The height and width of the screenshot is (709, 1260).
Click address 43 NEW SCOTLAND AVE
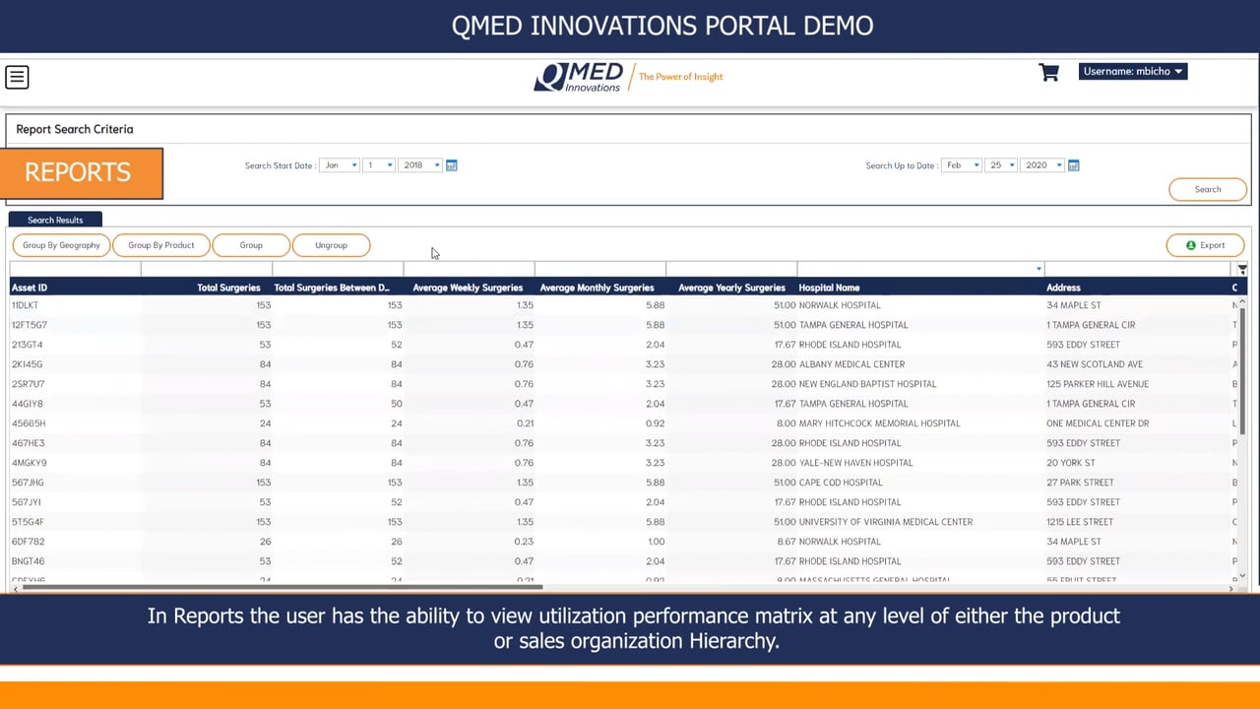tap(1095, 364)
